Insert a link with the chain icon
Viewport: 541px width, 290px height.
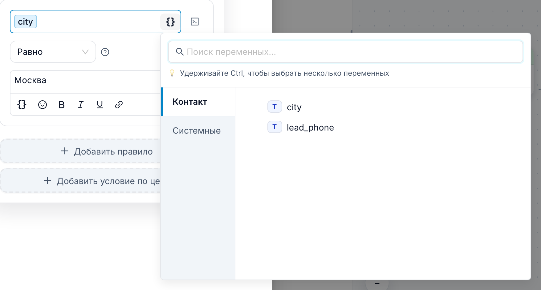pos(119,105)
